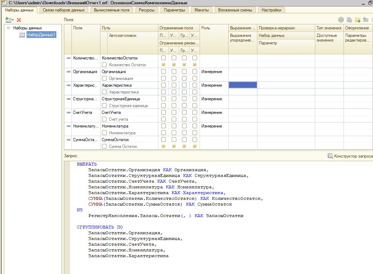
Task: Toggle autotitle checkbox for Номенклатура
Action: 104,133
